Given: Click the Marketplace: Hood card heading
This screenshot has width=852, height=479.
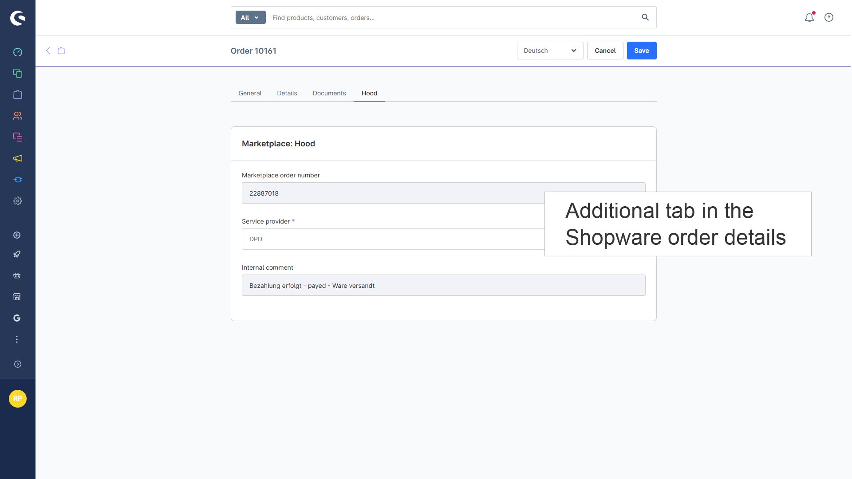Looking at the screenshot, I should (278, 144).
